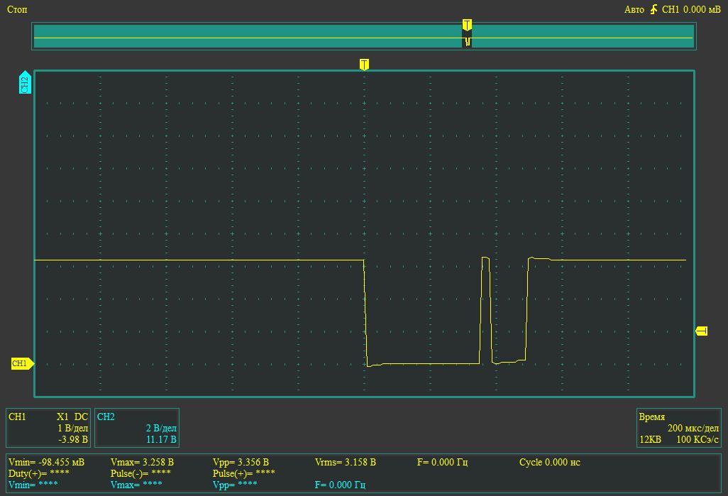This screenshot has width=728, height=496.
Task: Click the T marker in the overview bar
Action: [x=467, y=25]
